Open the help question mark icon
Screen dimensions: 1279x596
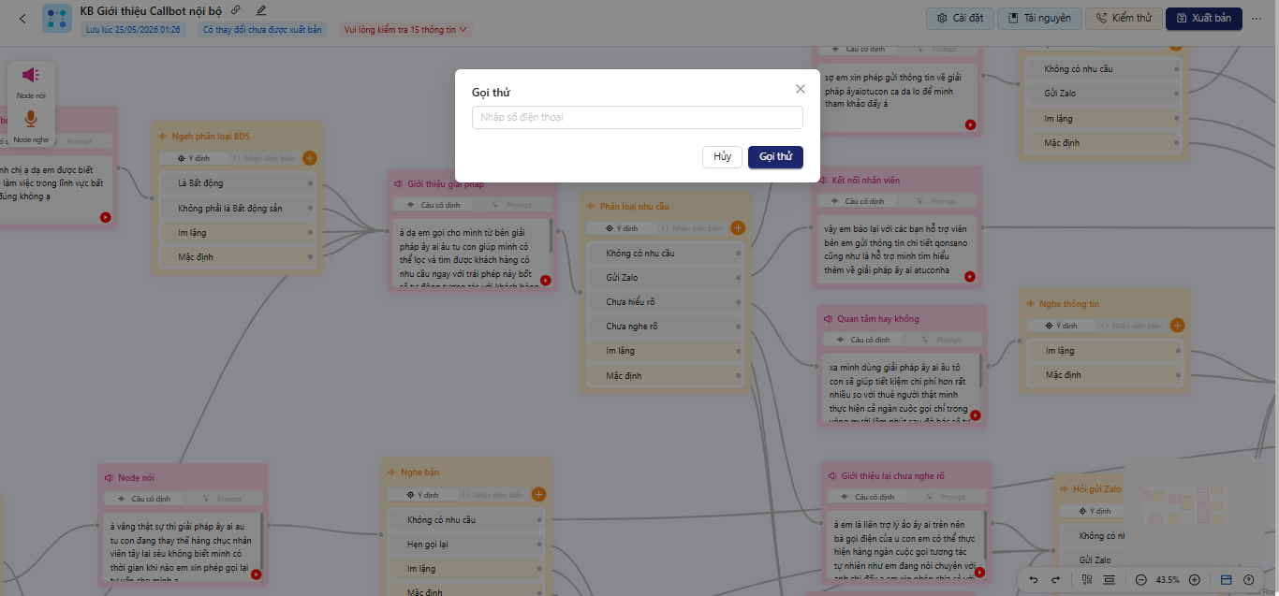click(x=1248, y=580)
